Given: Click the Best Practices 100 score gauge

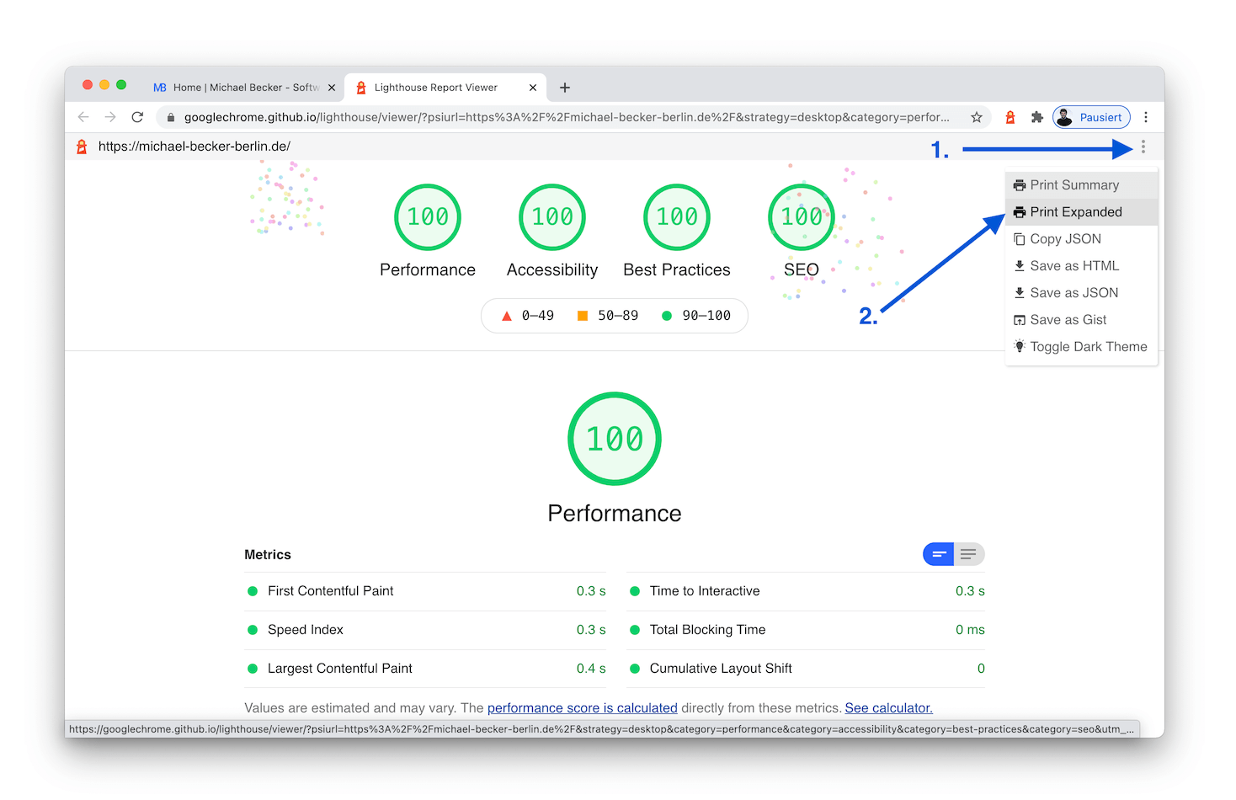Looking at the screenshot, I should [677, 217].
